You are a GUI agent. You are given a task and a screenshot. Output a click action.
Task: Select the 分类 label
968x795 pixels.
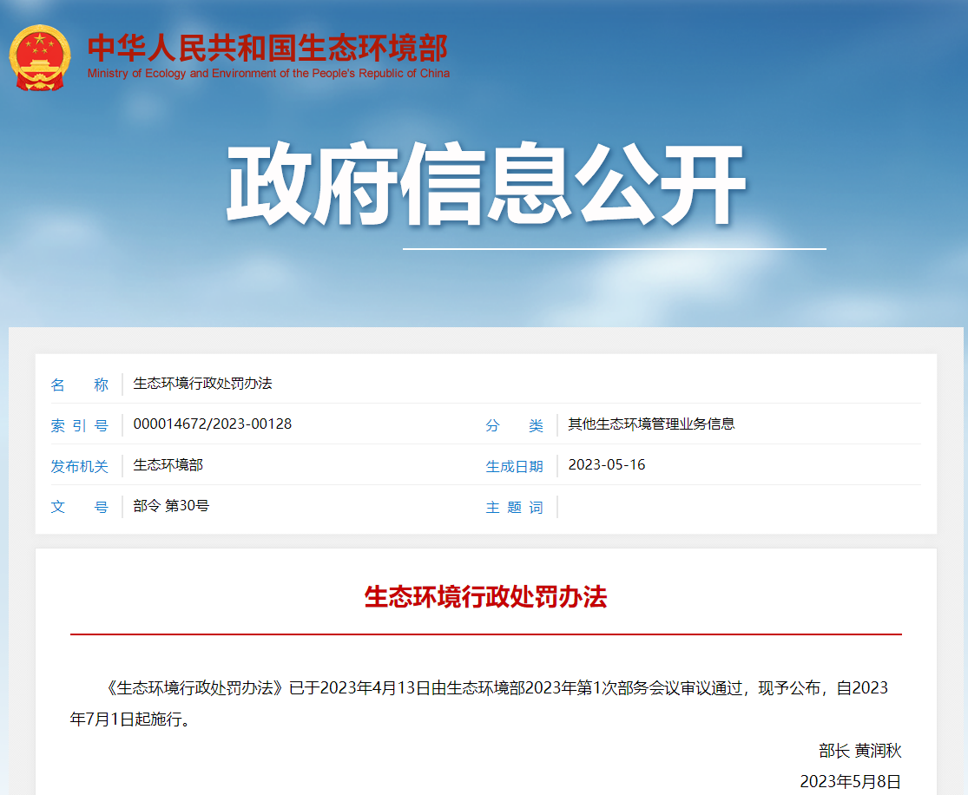click(514, 425)
